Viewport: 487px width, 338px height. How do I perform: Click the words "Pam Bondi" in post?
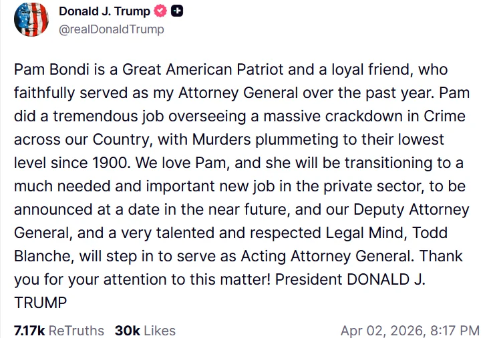tap(46, 69)
